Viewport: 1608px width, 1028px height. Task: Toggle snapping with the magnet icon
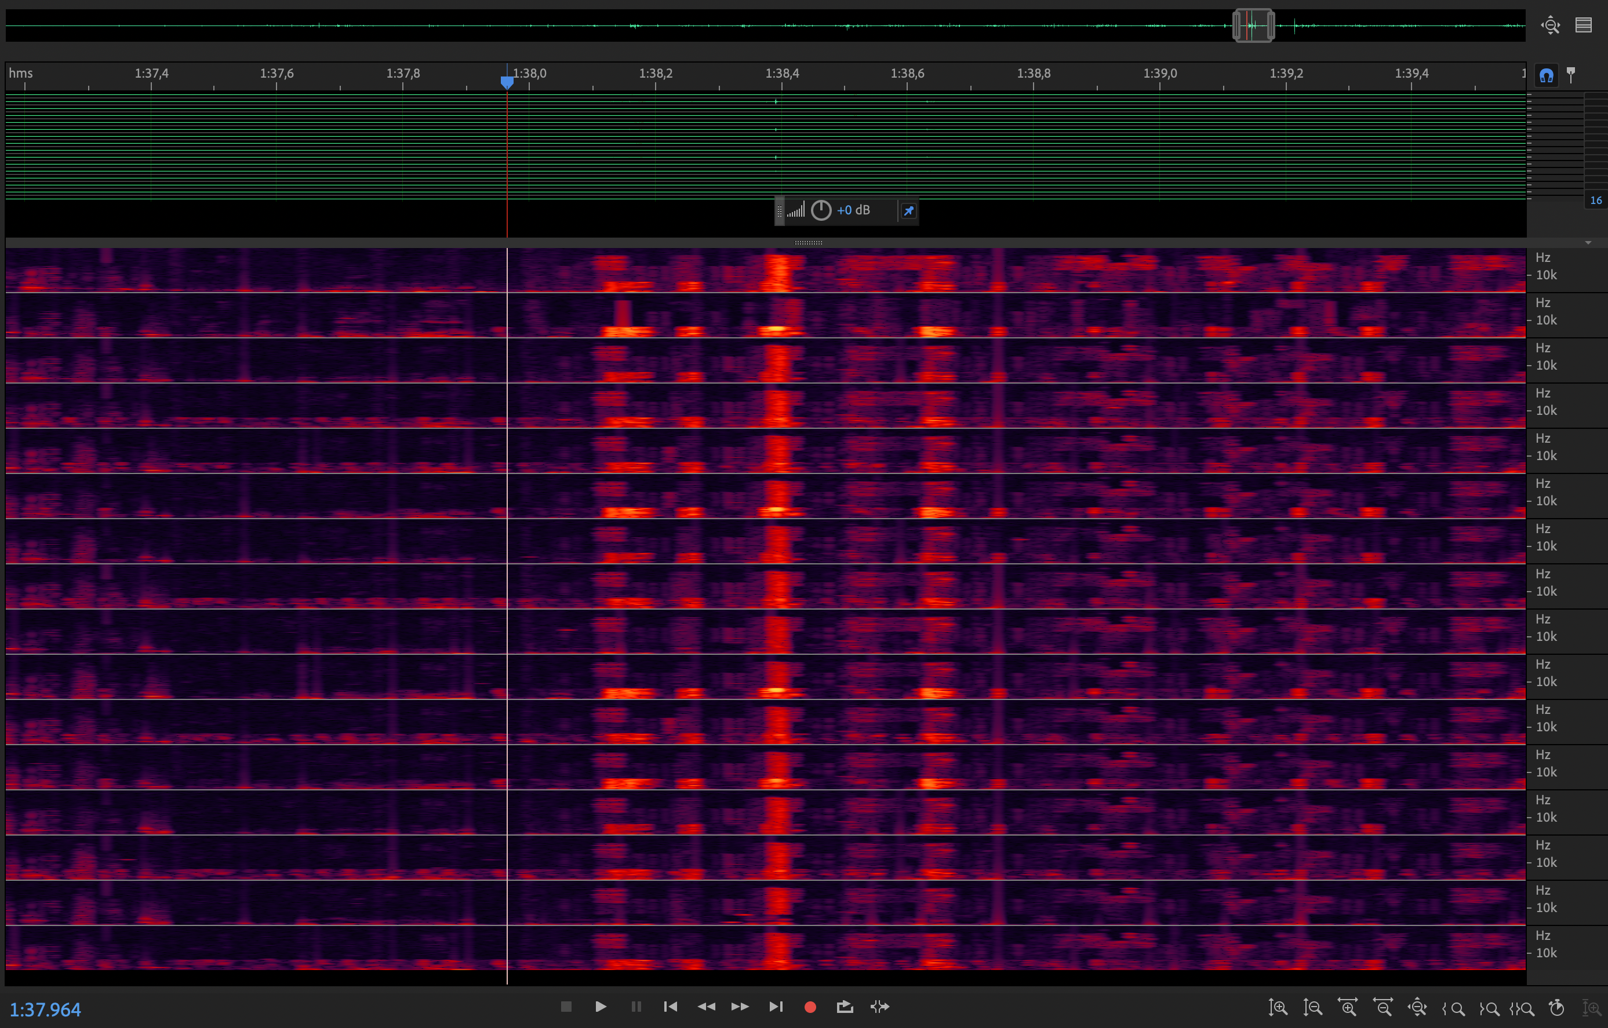tap(1547, 75)
